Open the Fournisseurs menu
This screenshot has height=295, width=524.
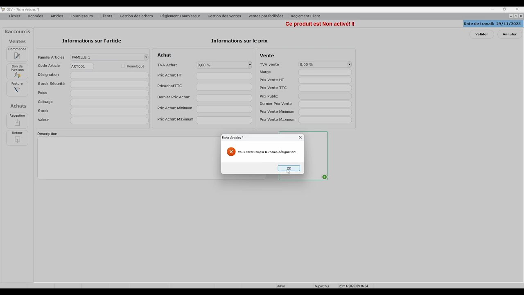pyautogui.click(x=81, y=16)
